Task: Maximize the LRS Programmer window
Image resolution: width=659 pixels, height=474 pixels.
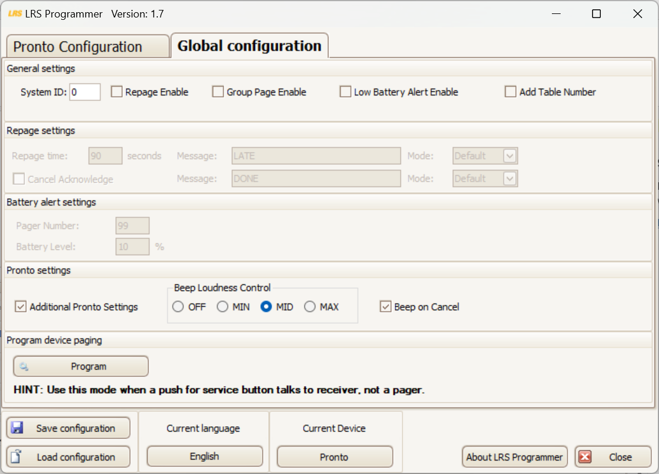Action: click(596, 14)
